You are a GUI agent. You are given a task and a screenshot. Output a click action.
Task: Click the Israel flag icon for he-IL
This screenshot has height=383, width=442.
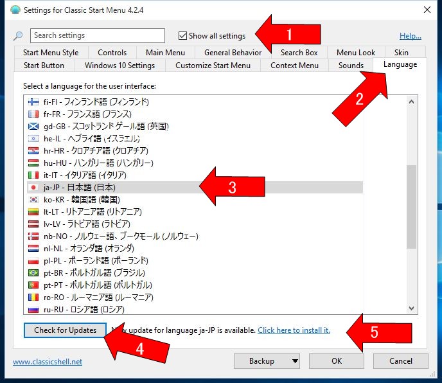click(33, 138)
